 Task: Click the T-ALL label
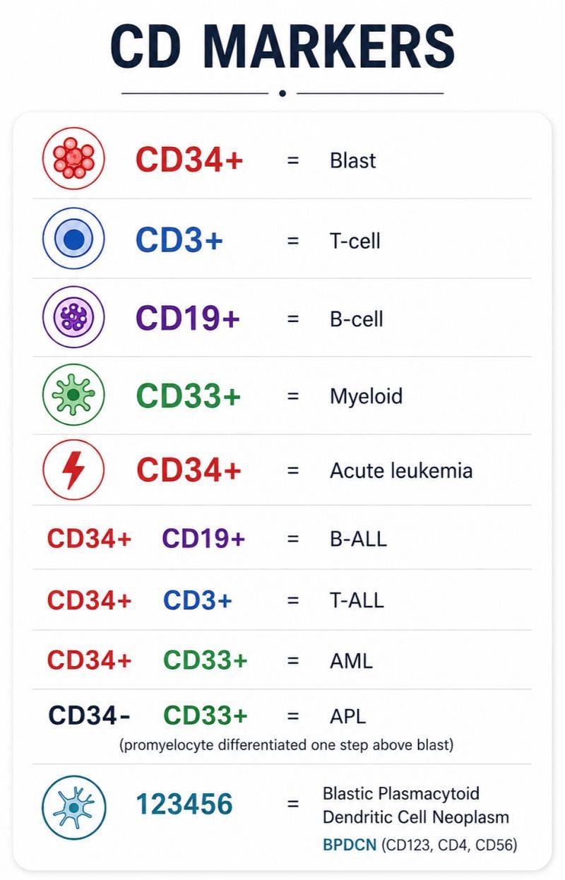(357, 600)
